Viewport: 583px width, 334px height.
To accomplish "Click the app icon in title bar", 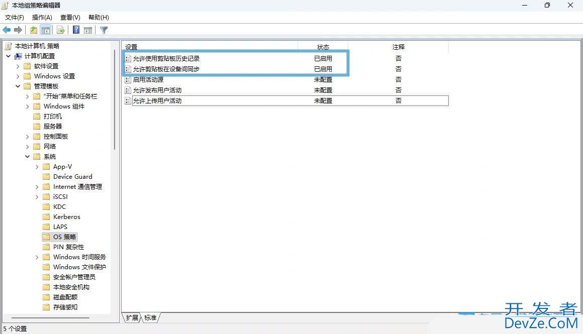I will click(x=5, y=5).
